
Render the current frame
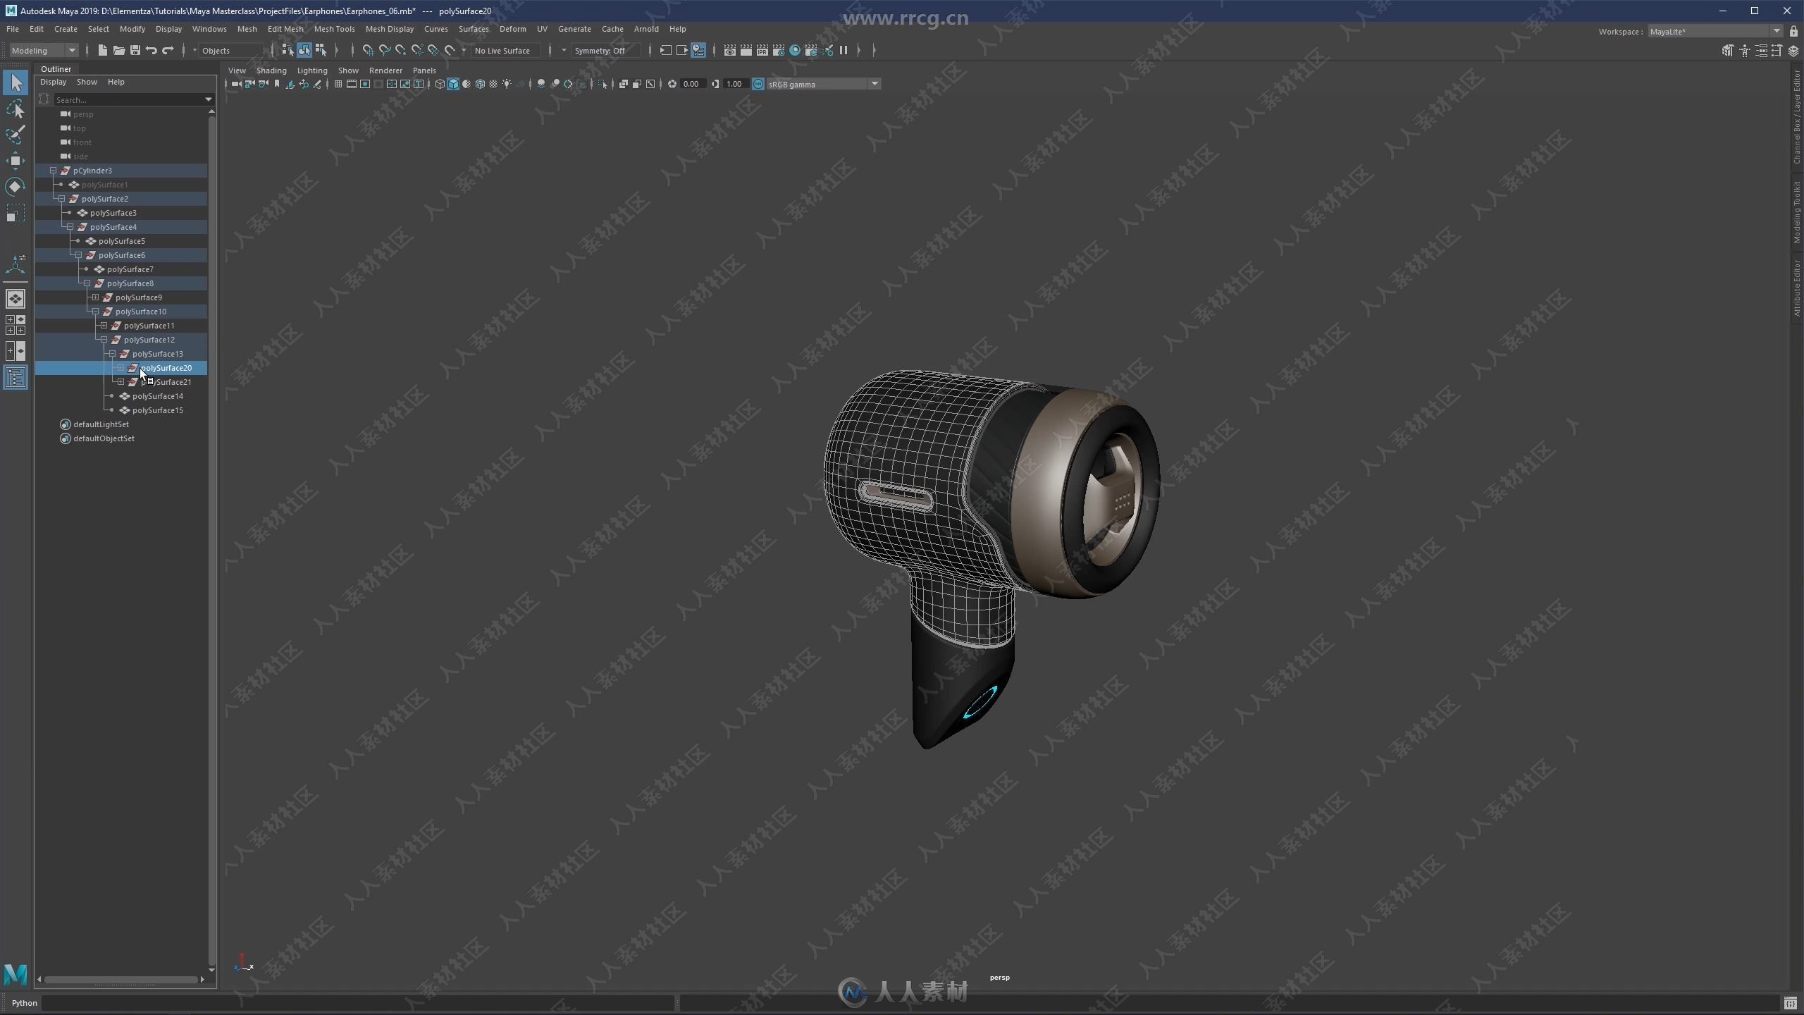[746, 50]
